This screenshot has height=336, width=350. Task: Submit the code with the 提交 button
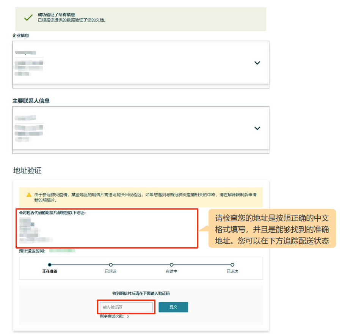click(173, 307)
